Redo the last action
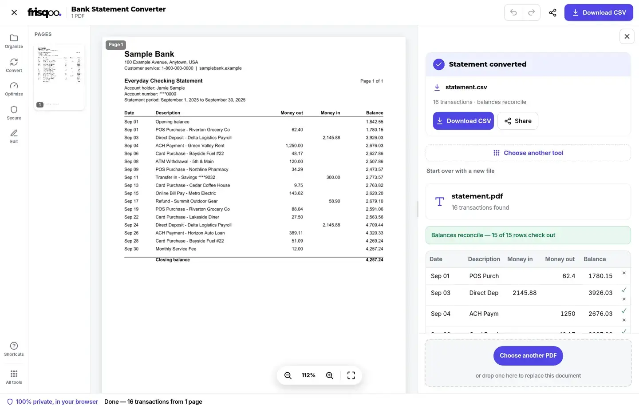 click(531, 12)
